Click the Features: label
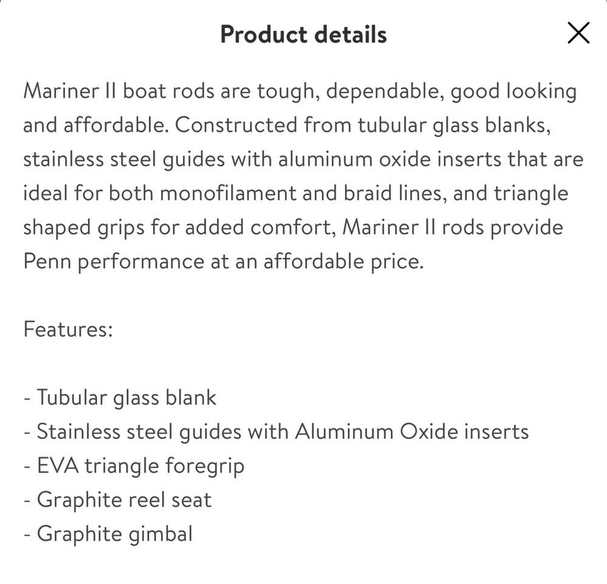Viewport: 607px width, 584px height. [x=67, y=330]
